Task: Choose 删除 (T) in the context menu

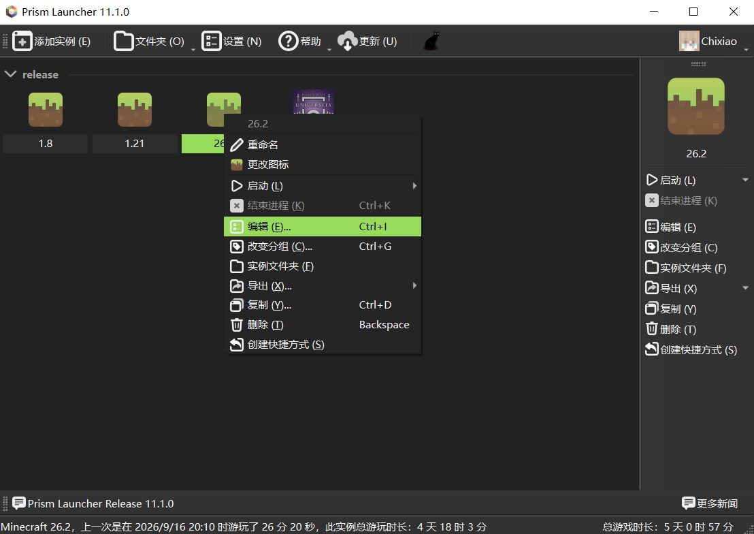Action: pos(323,325)
